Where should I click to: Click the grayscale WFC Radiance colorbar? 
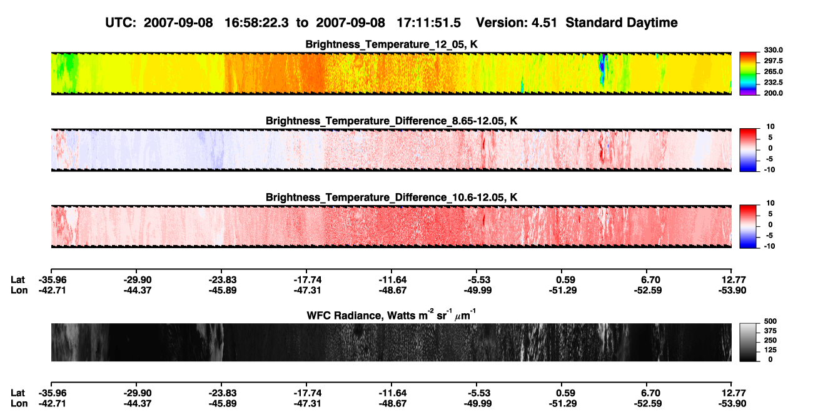coord(749,341)
